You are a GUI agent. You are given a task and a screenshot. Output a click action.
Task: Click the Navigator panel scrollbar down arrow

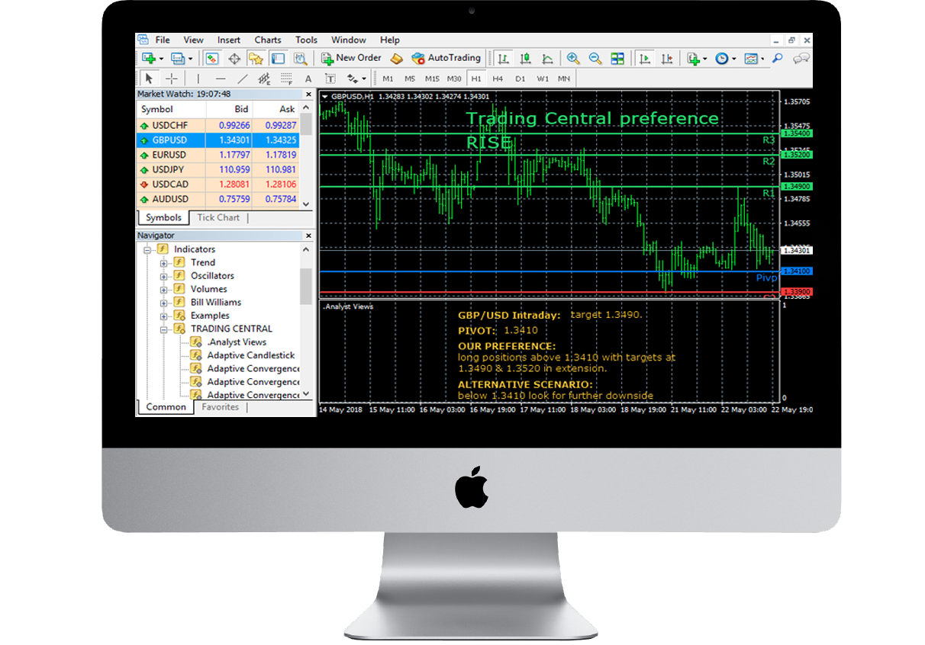coord(307,394)
